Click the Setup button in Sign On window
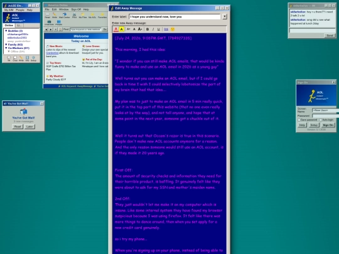 click(x=314, y=125)
